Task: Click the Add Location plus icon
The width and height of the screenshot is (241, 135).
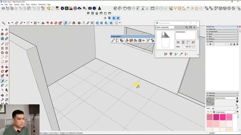Action: 62,8
